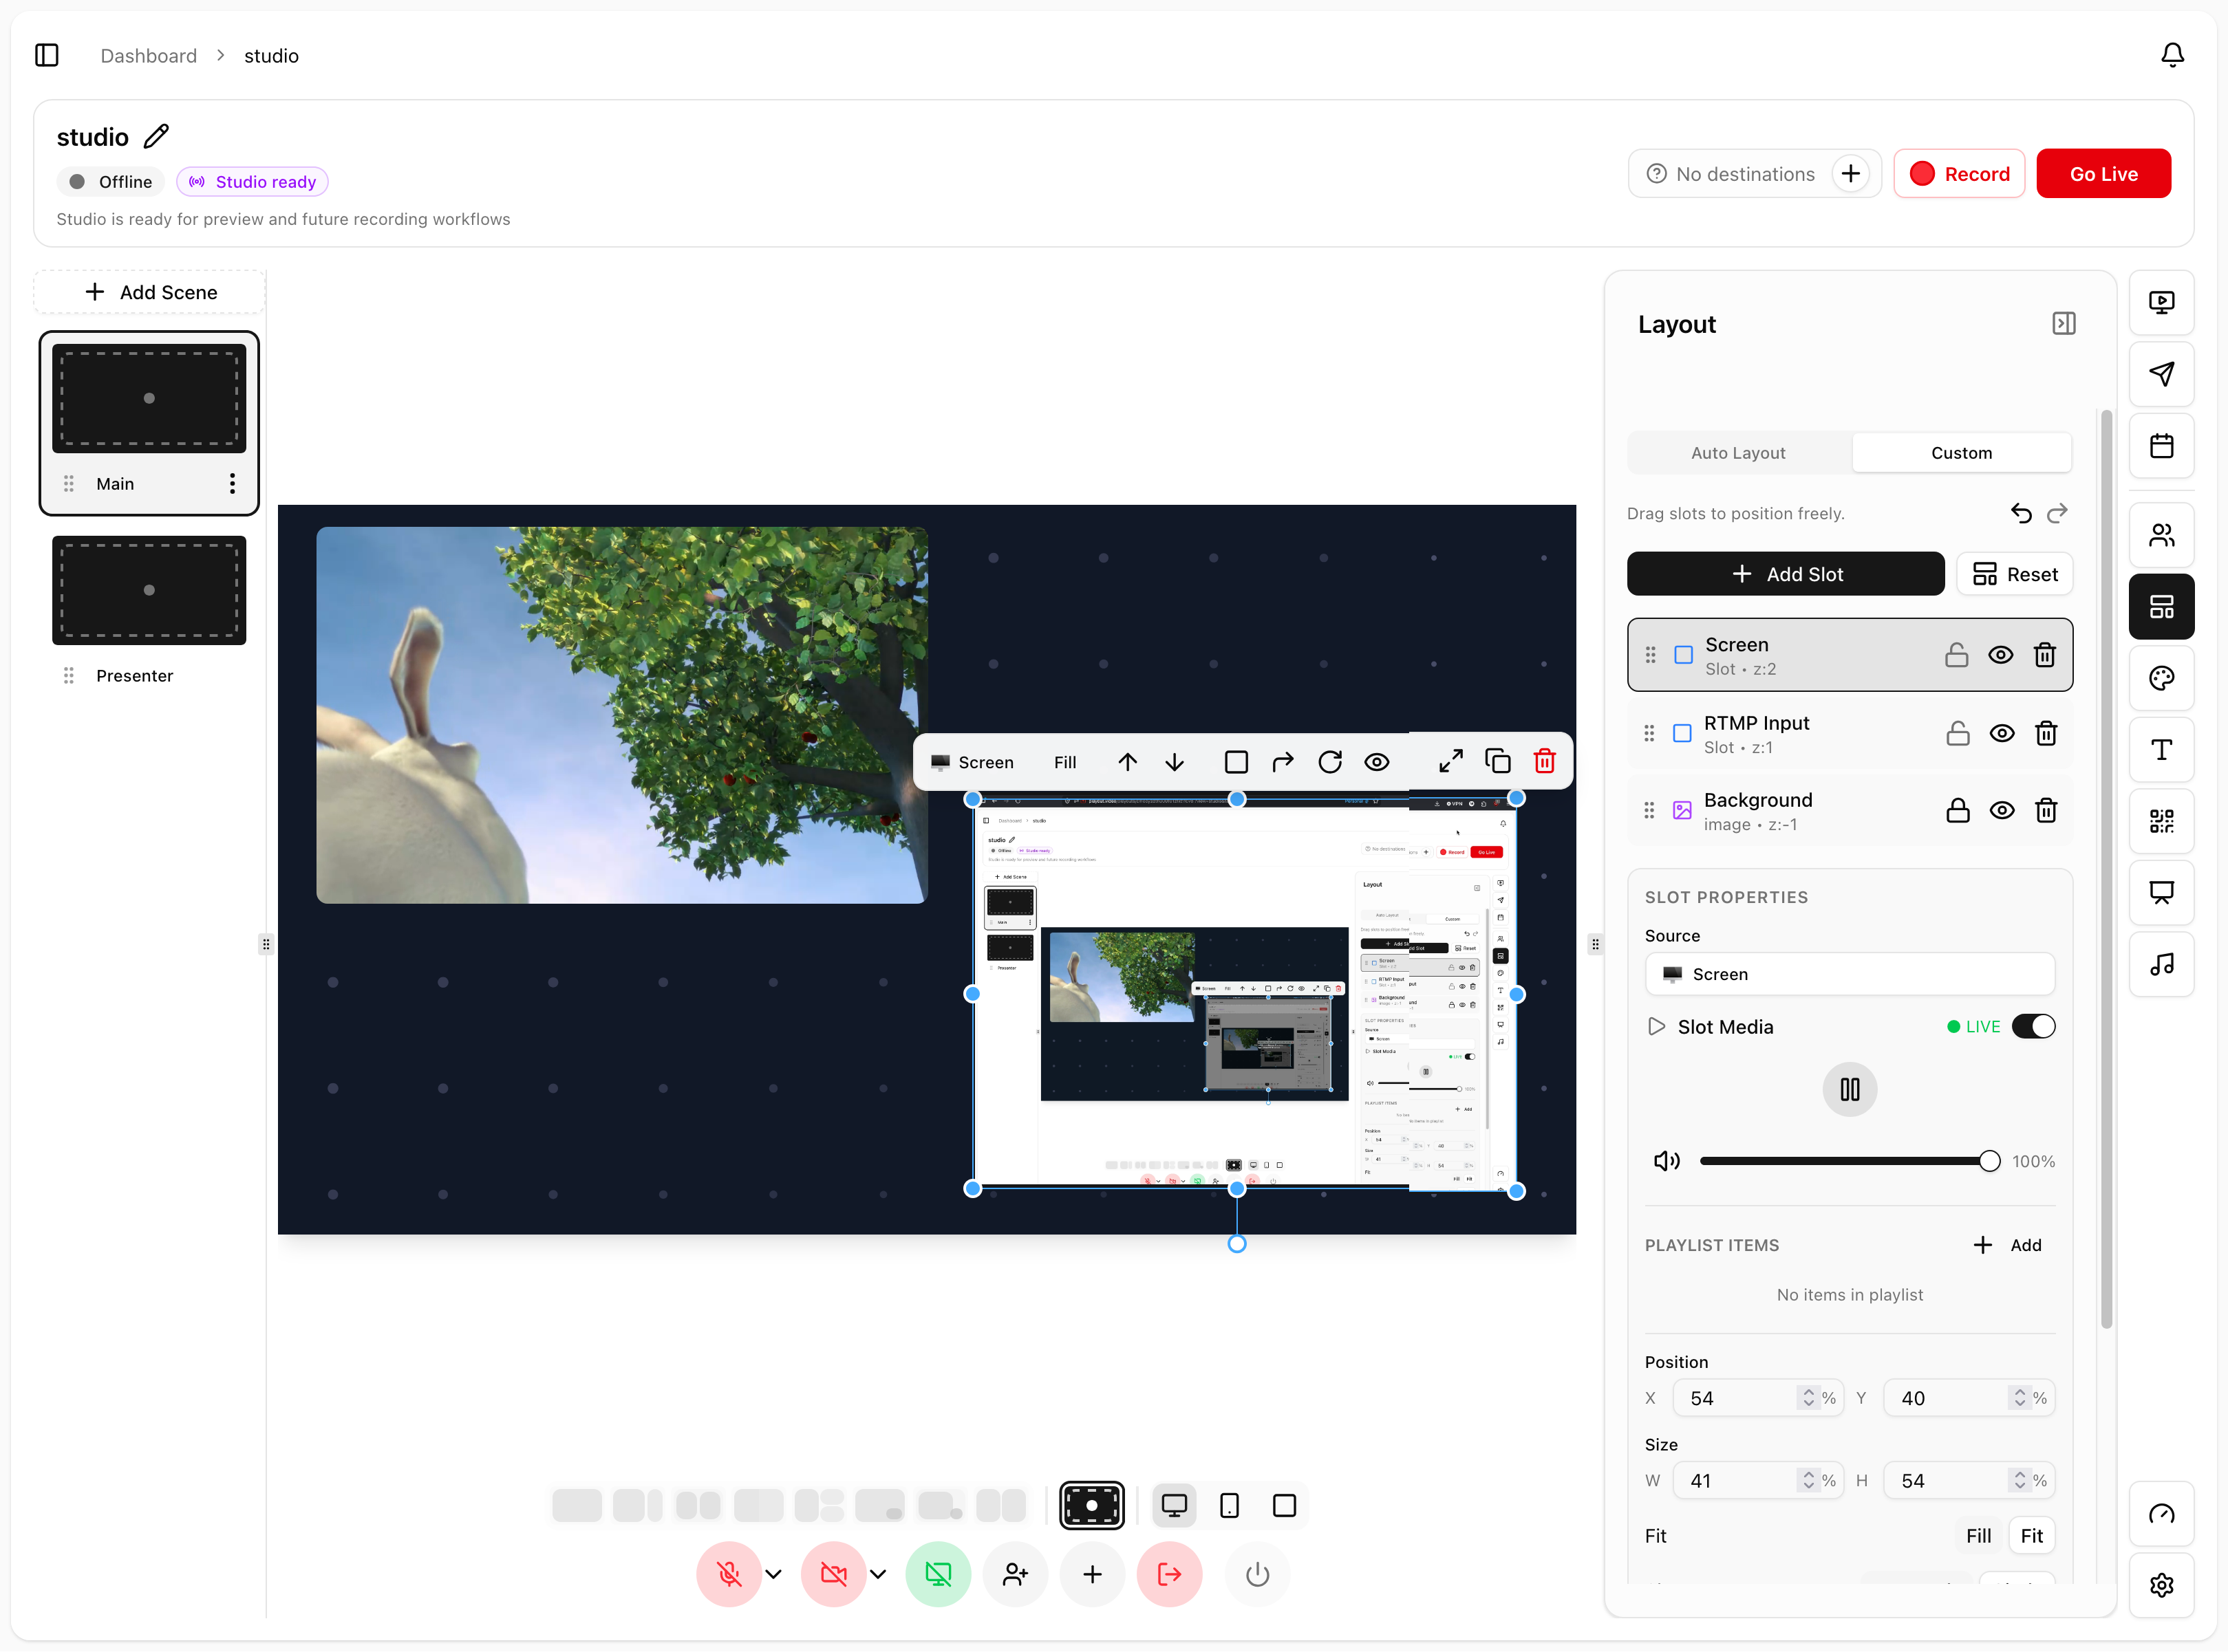Open camera options chevron
The width and height of the screenshot is (2228, 1652).
(x=879, y=1574)
